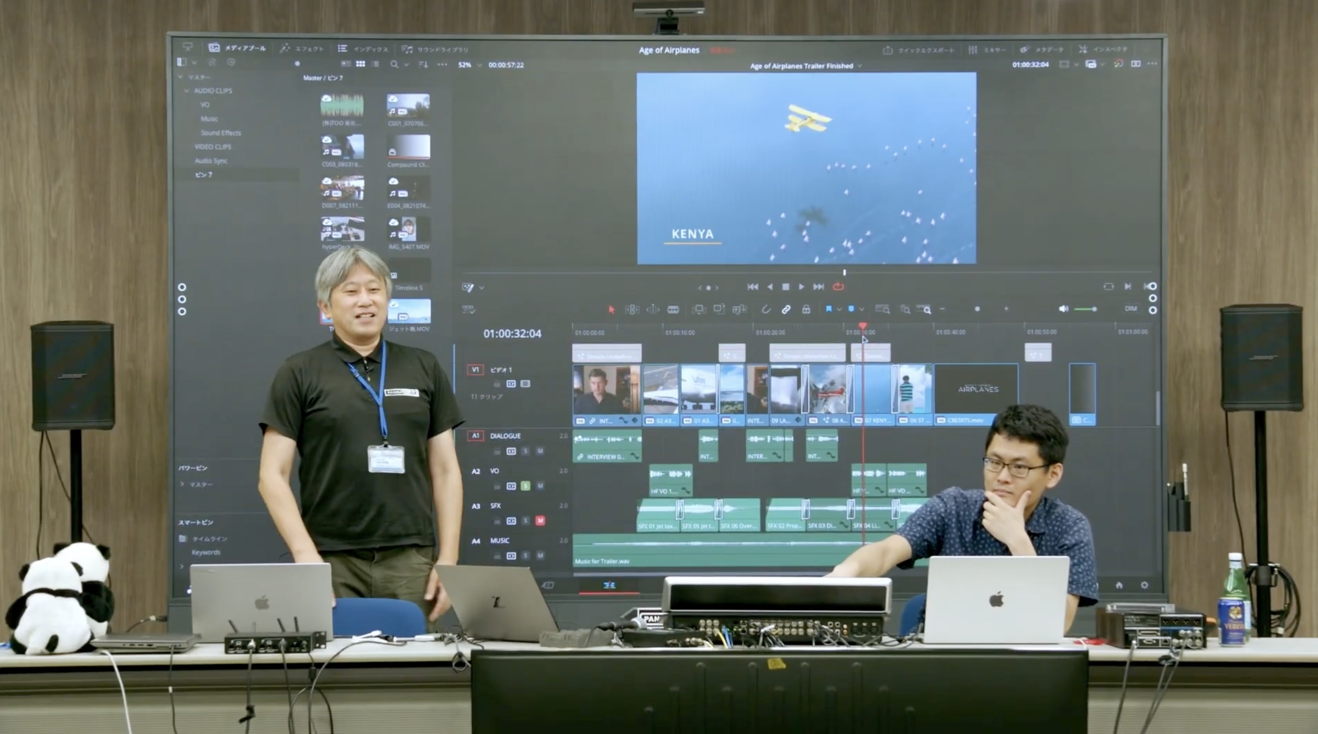The height and width of the screenshot is (734, 1318).
Task: Select the VO bin
Action: tap(205, 105)
